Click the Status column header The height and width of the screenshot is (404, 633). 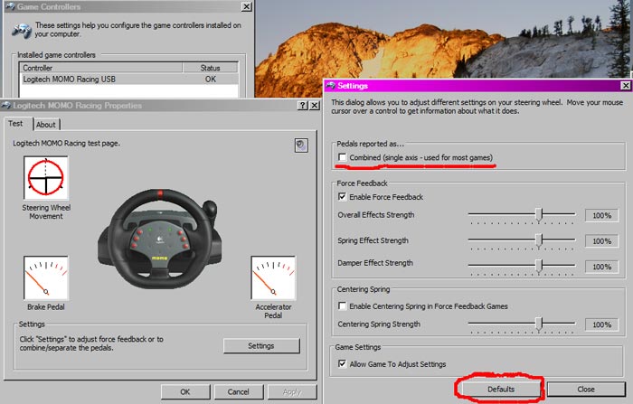click(x=211, y=68)
